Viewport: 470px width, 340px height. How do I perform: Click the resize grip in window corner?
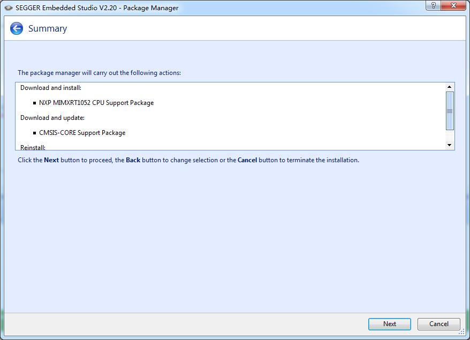pos(462,331)
